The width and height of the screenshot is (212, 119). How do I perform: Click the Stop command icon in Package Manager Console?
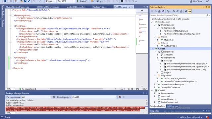click(x=124, y=97)
